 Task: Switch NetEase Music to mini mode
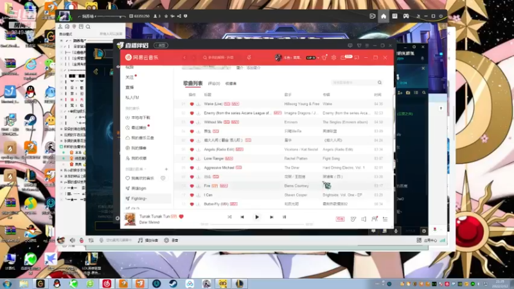point(357,58)
